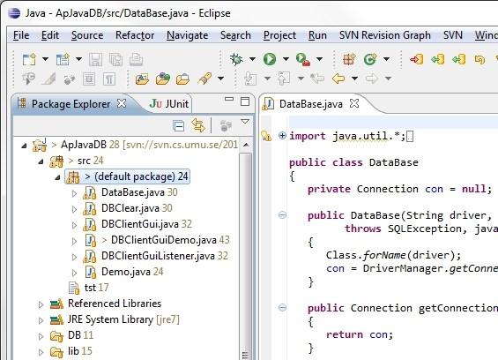Toggle Block Selection Mode icon
Image resolution: width=498 pixels, height=360 pixels.
pyautogui.click(x=89, y=79)
